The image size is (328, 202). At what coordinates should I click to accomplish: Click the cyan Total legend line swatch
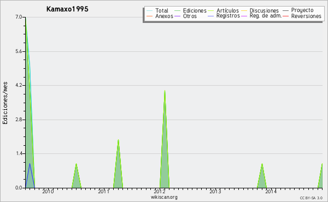pyautogui.click(x=150, y=11)
